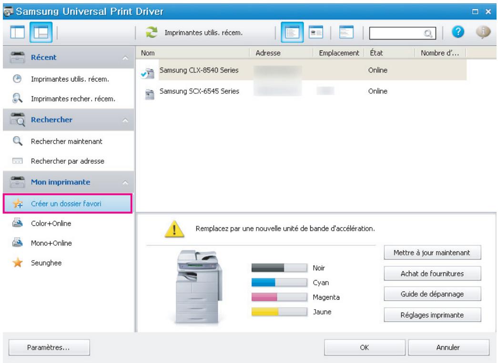
Task: Click the Magenta toner level bar
Action: pyautogui.click(x=279, y=297)
